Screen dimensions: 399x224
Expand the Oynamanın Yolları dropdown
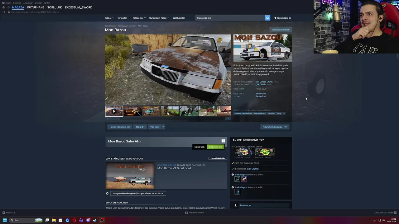pos(159,18)
